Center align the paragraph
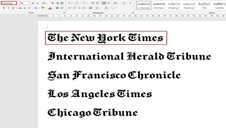 point(74,8)
